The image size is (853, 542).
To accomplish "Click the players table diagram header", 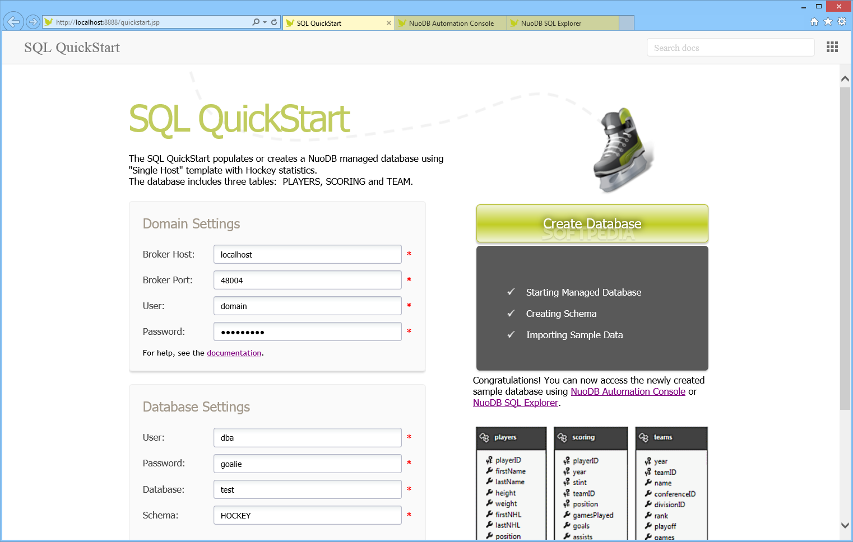I will pos(512,438).
